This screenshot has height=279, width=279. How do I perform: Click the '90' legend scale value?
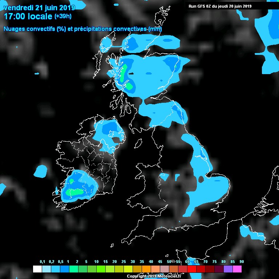(242, 262)
